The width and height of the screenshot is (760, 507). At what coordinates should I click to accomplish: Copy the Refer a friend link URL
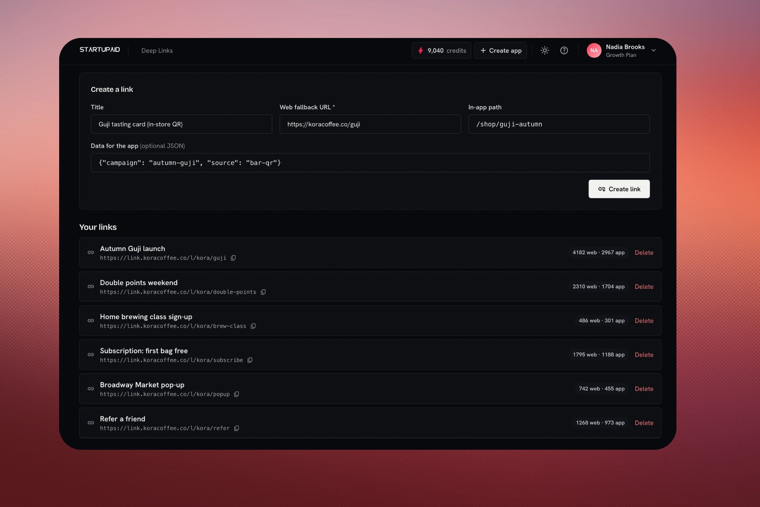(x=237, y=428)
